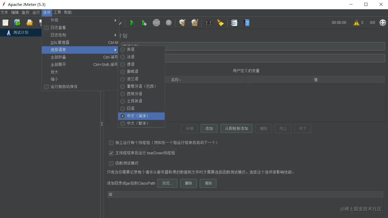388x218 pixels.
Task: Expand the 选择语言 submenu
Action: click(x=80, y=50)
